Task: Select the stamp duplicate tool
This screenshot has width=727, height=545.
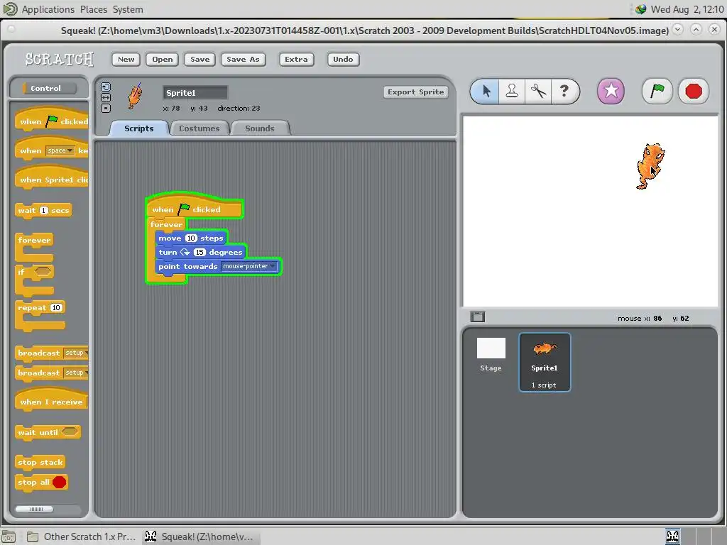Action: [512, 92]
